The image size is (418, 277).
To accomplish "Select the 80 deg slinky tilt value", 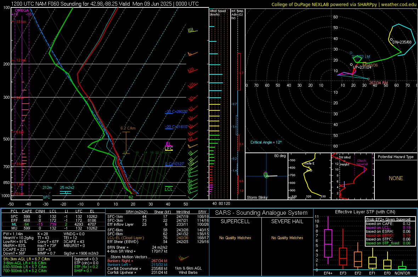I will (280, 156).
